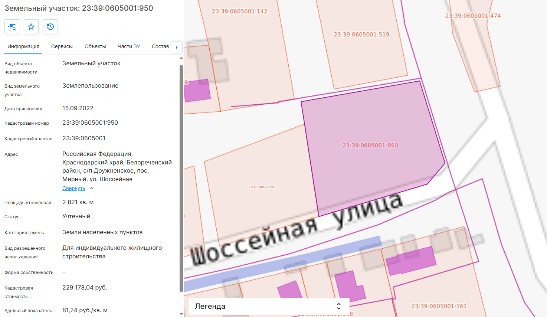547x317 pixels.
Task: Open the Части ЗУ tab
Action: coord(129,46)
